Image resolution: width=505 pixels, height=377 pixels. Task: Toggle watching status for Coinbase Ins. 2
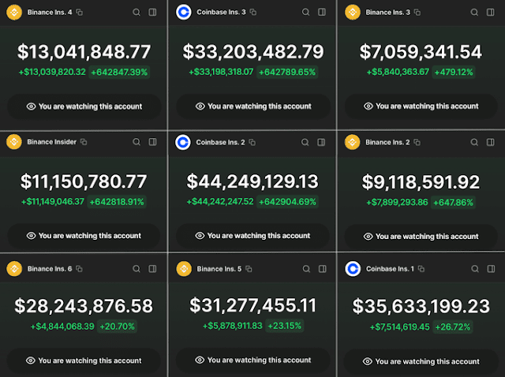point(252,236)
